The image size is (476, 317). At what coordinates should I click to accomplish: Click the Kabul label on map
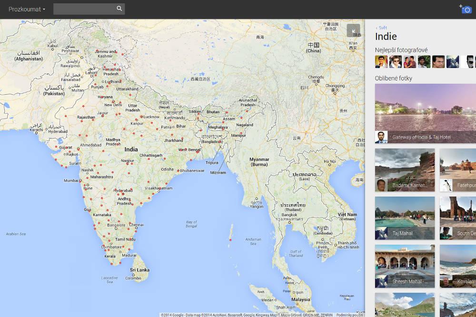[52, 46]
